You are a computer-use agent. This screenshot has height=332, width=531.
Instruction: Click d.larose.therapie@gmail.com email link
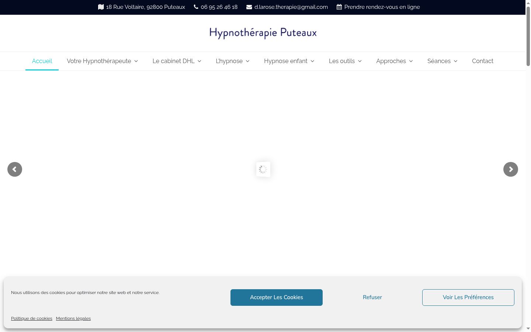[291, 7]
